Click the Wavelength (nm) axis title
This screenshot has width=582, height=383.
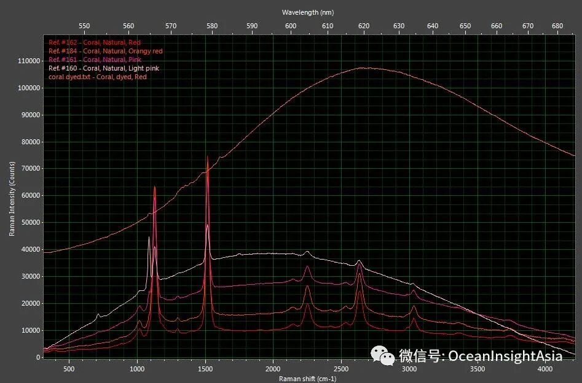(x=308, y=12)
